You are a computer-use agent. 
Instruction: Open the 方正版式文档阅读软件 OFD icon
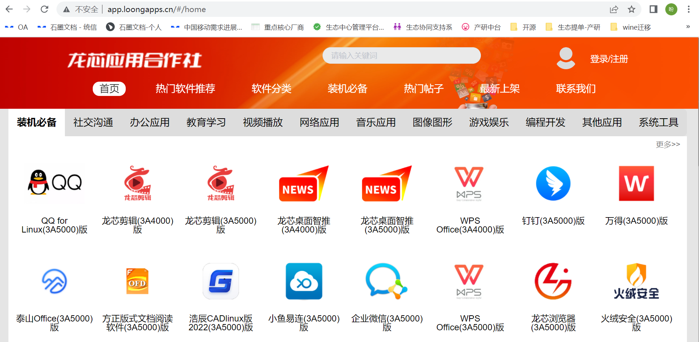pos(137,281)
